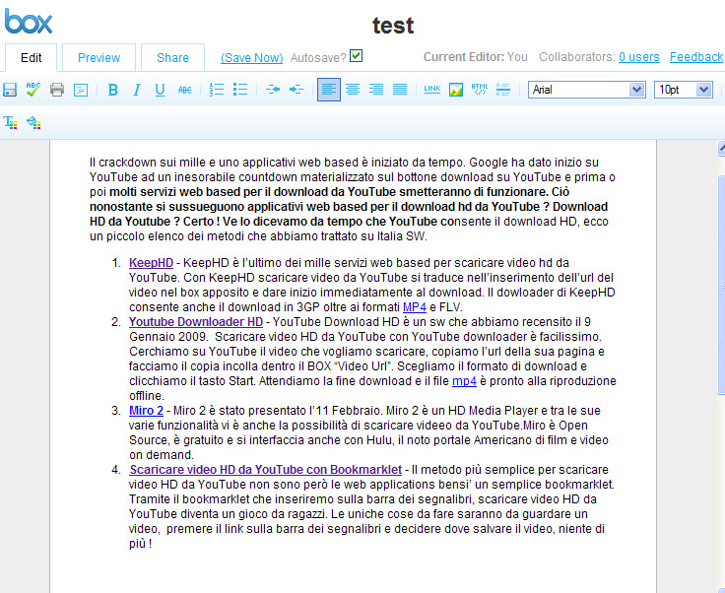Click the Current Editor: You label
725x593 pixels.
[476, 57]
